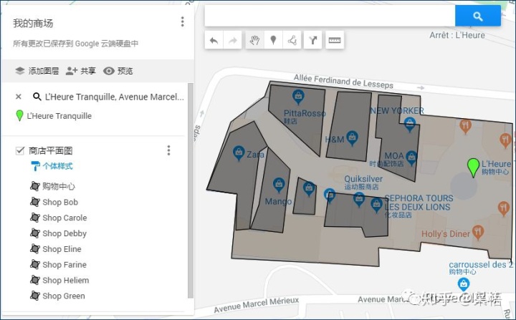The image size is (516, 320).
Task: Open 个体样式 styling options
Action: click(57, 166)
